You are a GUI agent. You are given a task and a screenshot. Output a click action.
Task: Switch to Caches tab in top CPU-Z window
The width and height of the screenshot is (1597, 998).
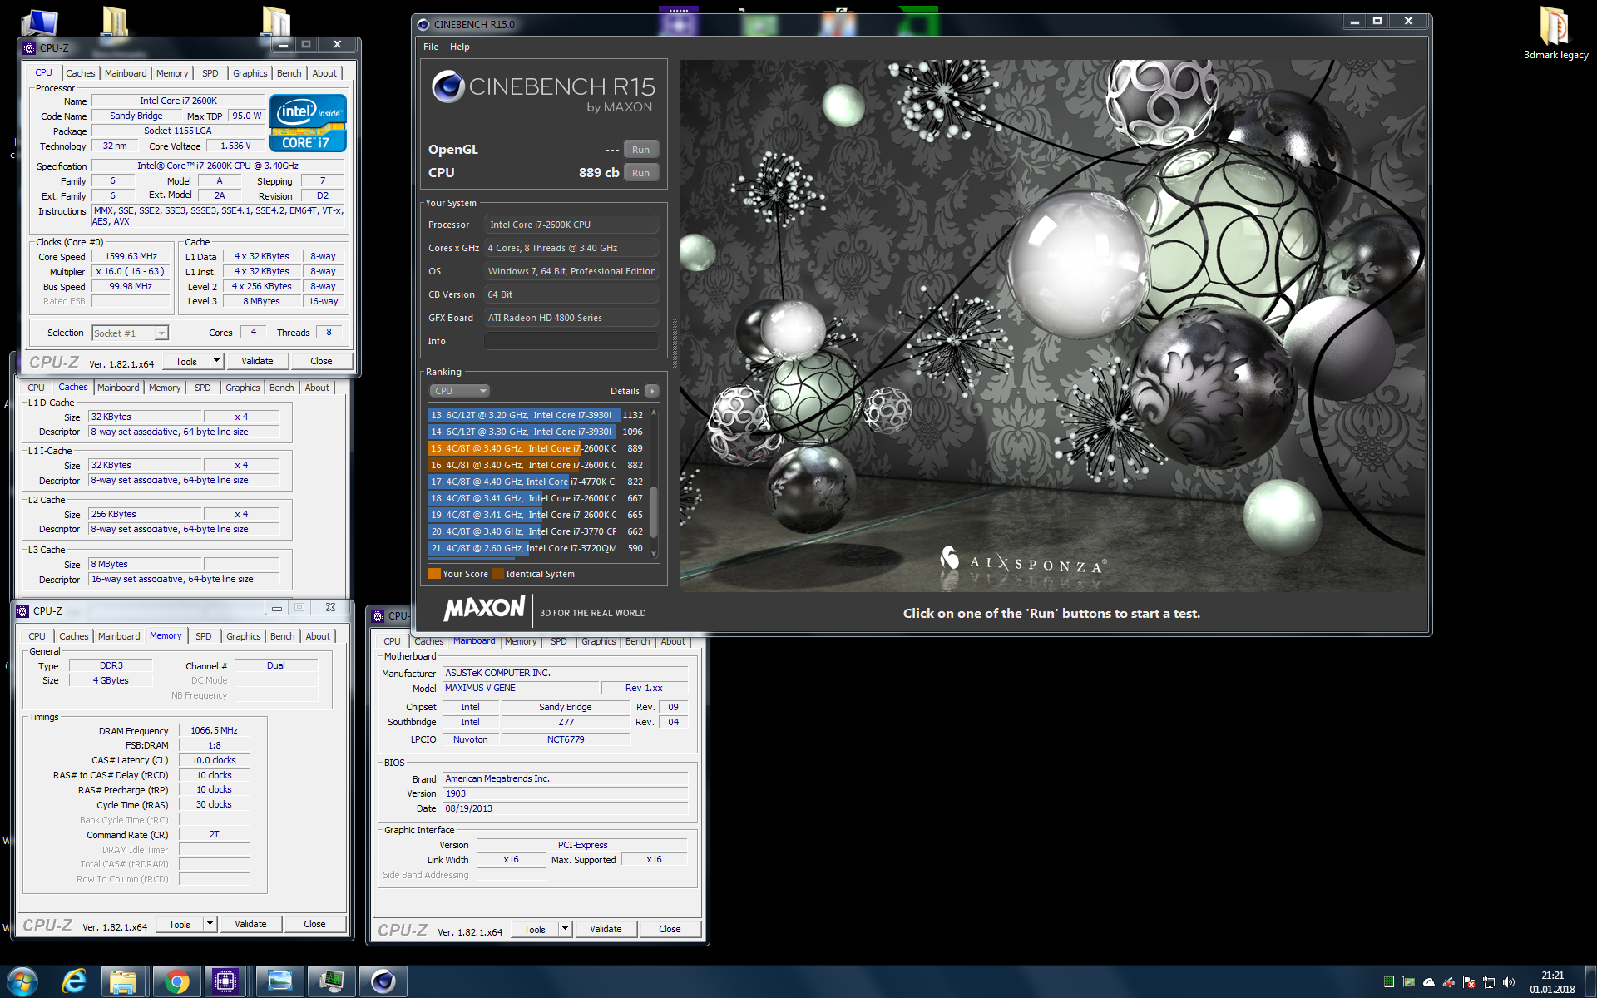[x=81, y=73]
